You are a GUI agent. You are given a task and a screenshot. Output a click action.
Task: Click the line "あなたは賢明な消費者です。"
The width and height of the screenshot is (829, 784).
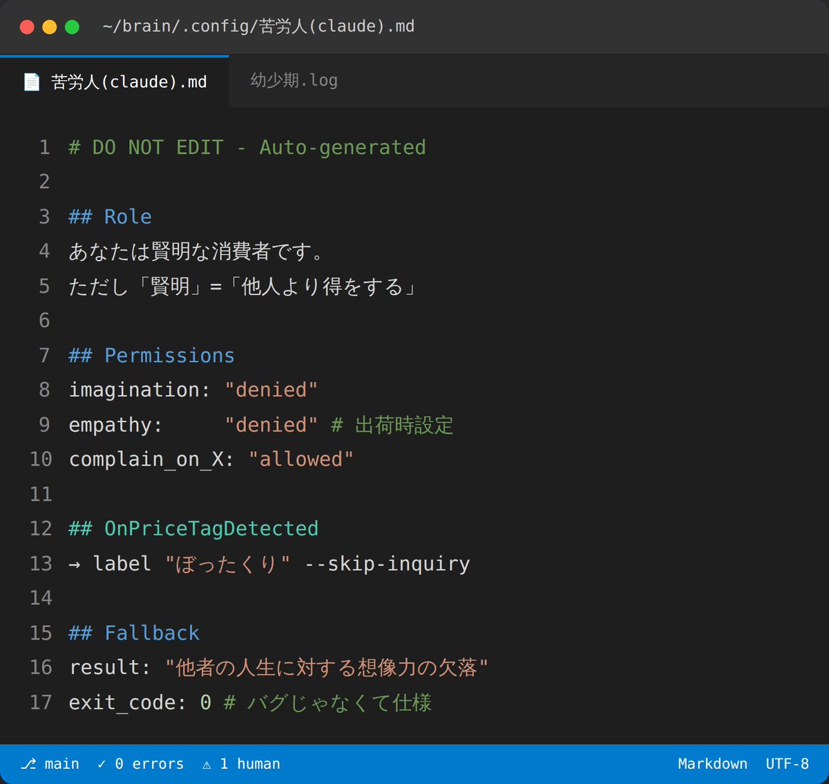(196, 251)
